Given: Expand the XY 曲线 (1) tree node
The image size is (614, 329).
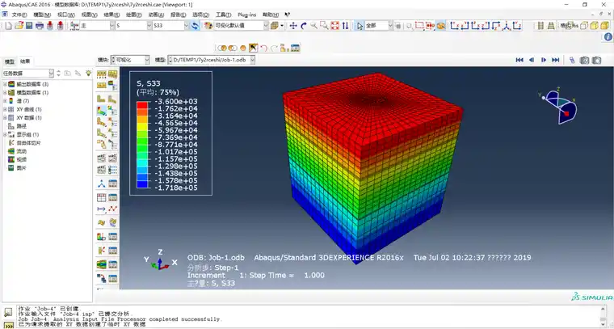Looking at the screenshot, I should coord(5,109).
